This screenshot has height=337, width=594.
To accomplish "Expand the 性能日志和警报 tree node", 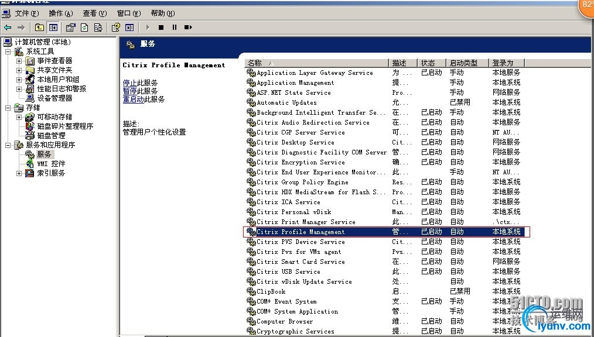I will [x=19, y=89].
